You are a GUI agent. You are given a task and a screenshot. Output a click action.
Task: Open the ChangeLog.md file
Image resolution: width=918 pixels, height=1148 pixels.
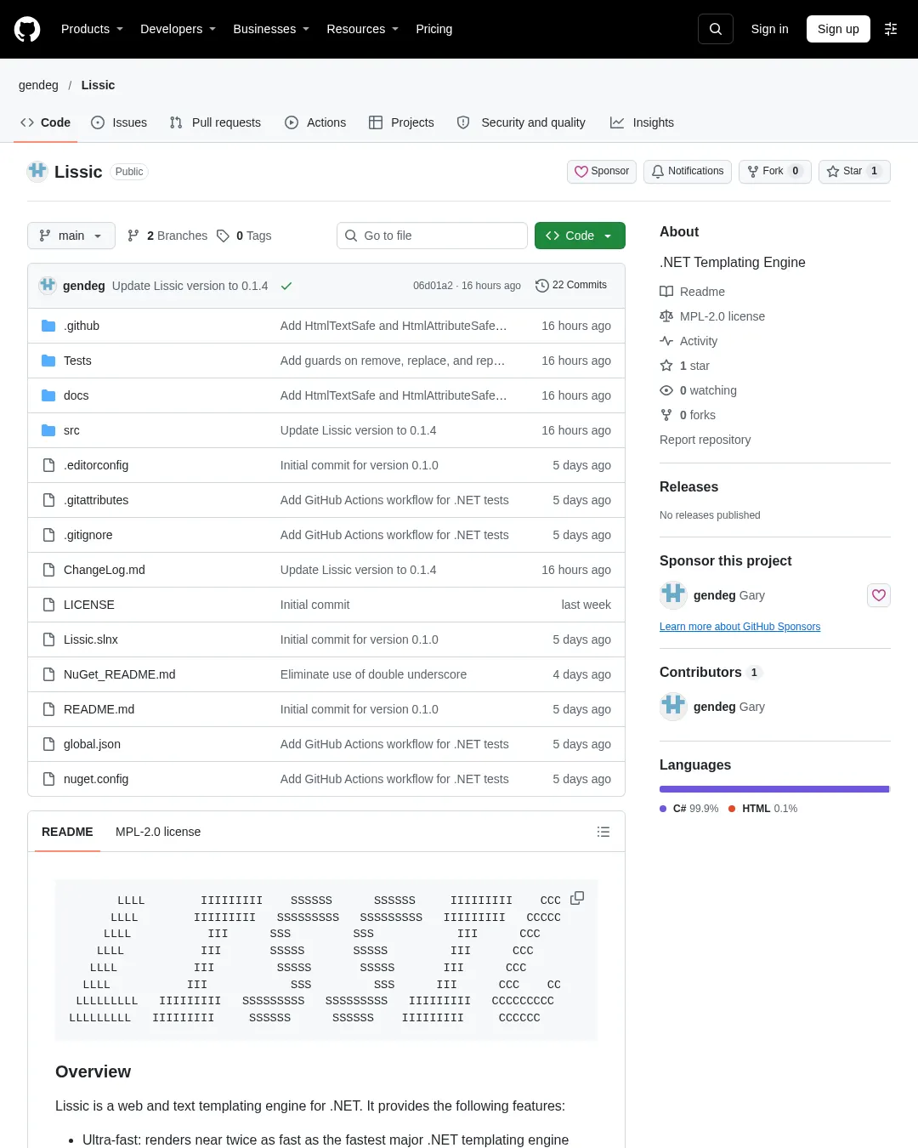coord(105,570)
